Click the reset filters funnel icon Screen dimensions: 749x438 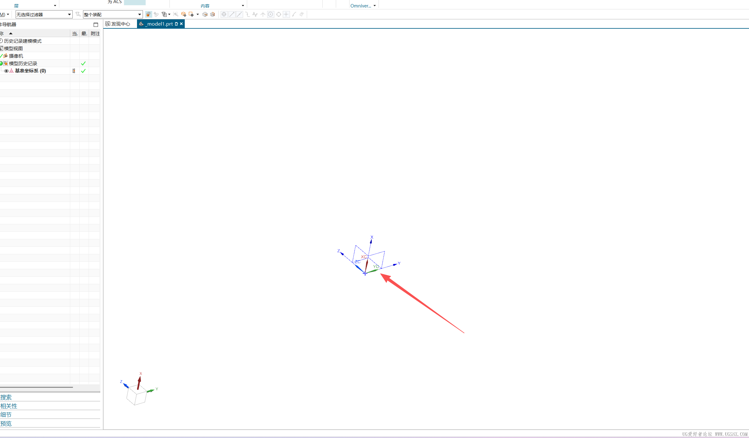pyautogui.click(x=78, y=14)
